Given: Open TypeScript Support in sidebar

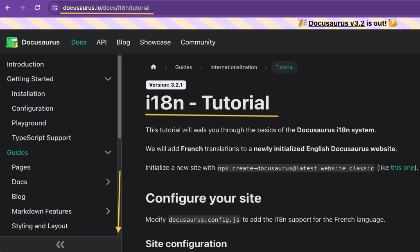Looking at the screenshot, I should [41, 138].
